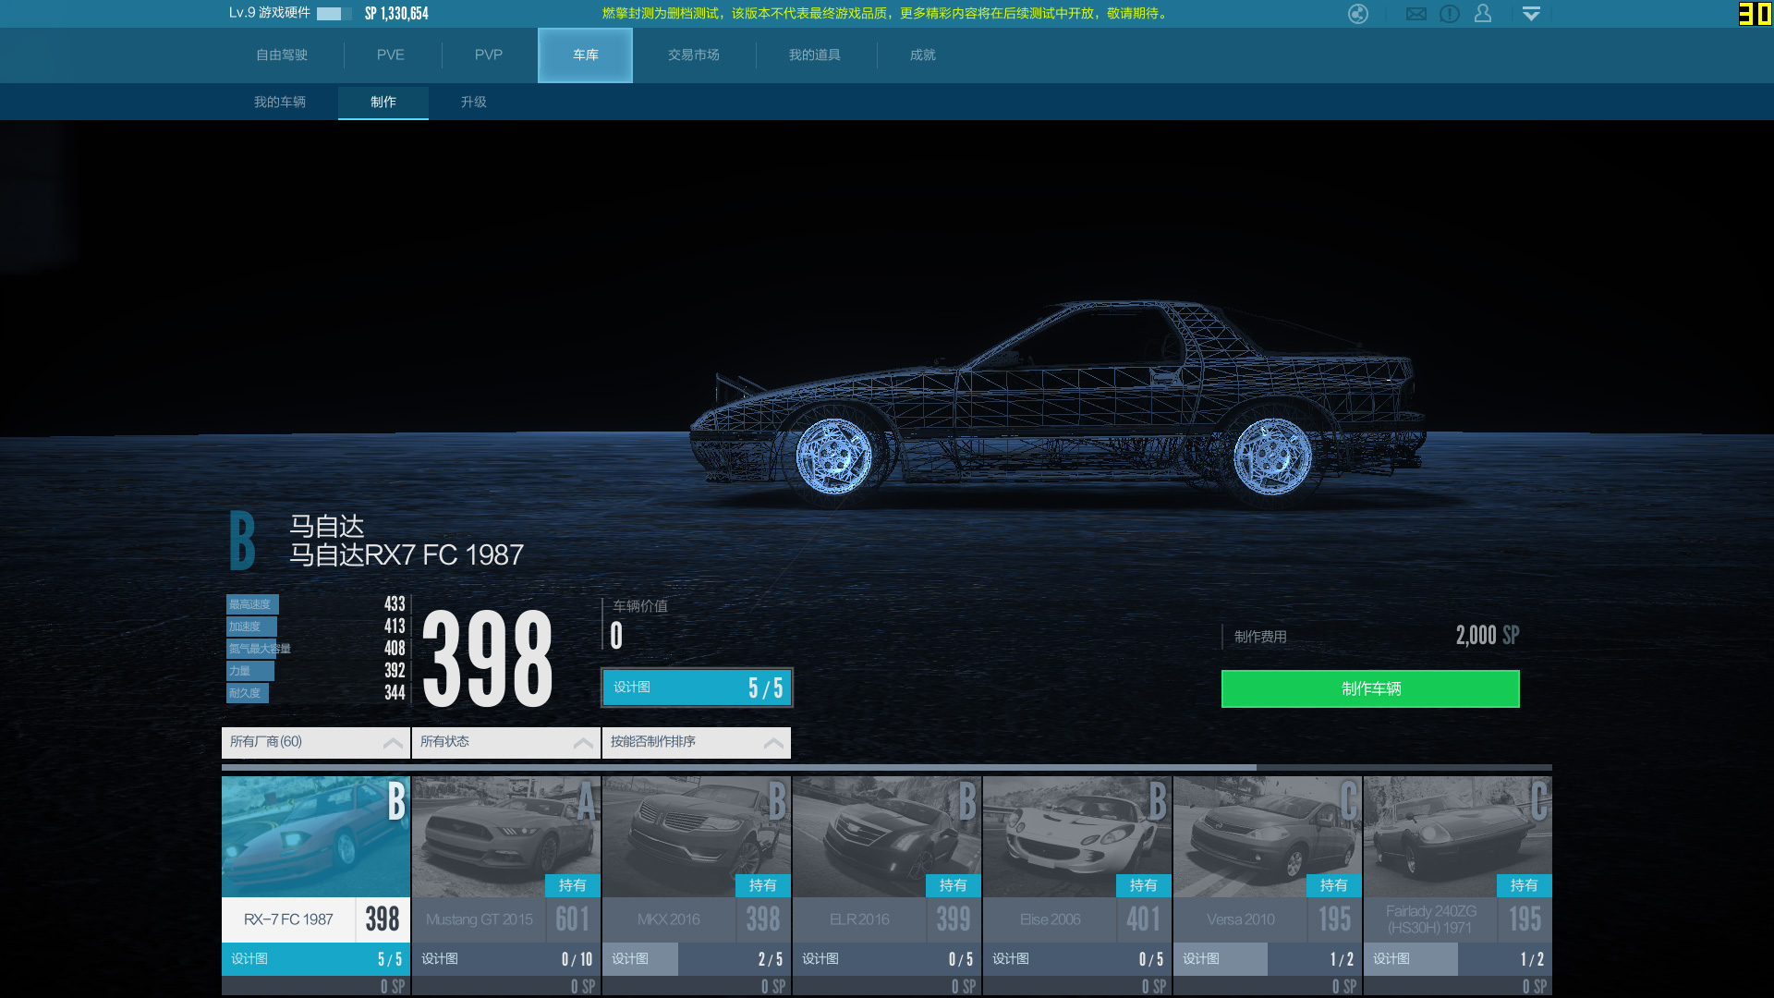Open the globe network icon in top bar
Screen dimensions: 1774x998
tap(1358, 14)
